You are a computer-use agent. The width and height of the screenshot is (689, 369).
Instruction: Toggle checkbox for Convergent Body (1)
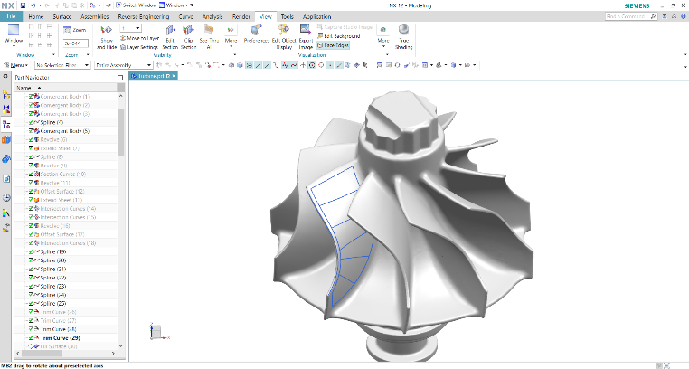32,96
